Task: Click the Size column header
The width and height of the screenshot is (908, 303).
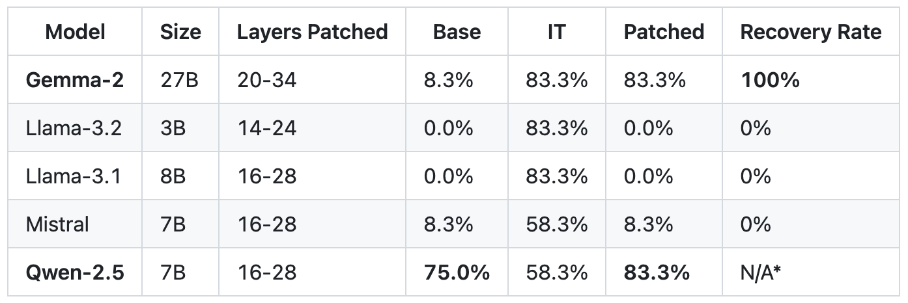Action: click(180, 32)
